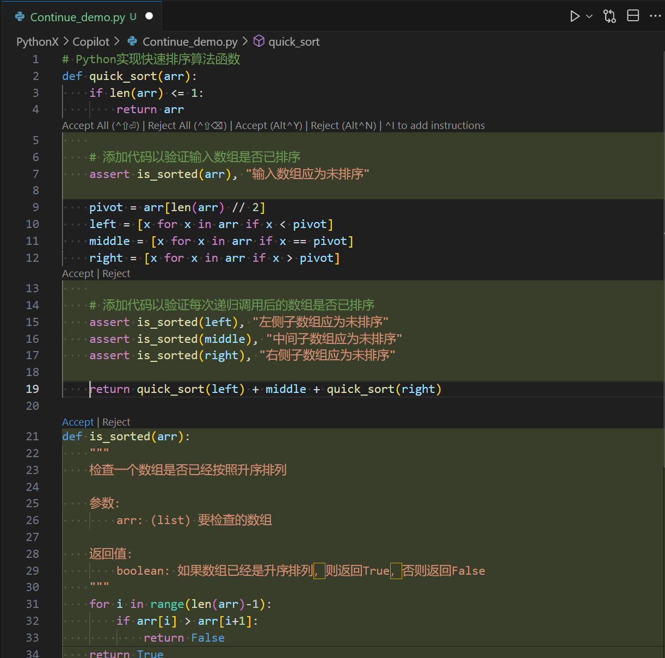Click the U git status badge on tab
665x658 pixels.
pyautogui.click(x=133, y=16)
